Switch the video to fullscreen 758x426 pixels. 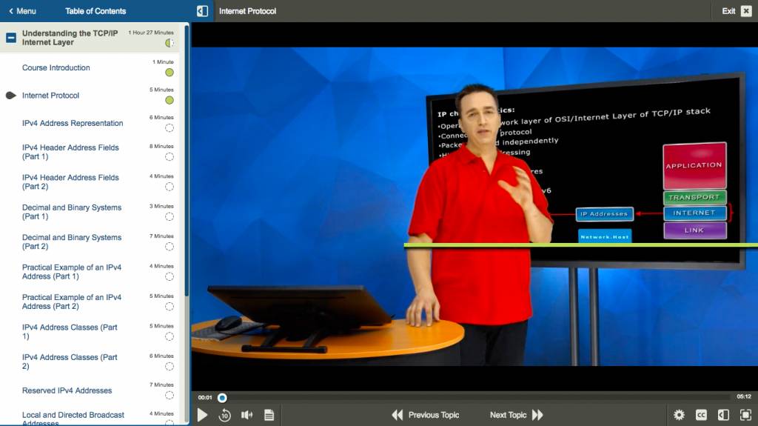point(746,415)
